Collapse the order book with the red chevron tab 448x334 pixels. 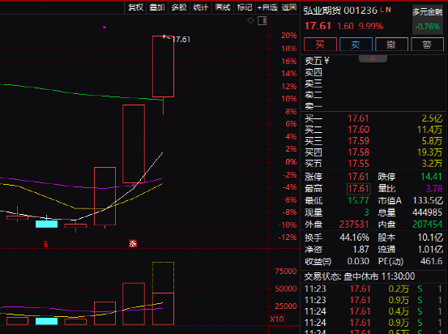point(373,58)
